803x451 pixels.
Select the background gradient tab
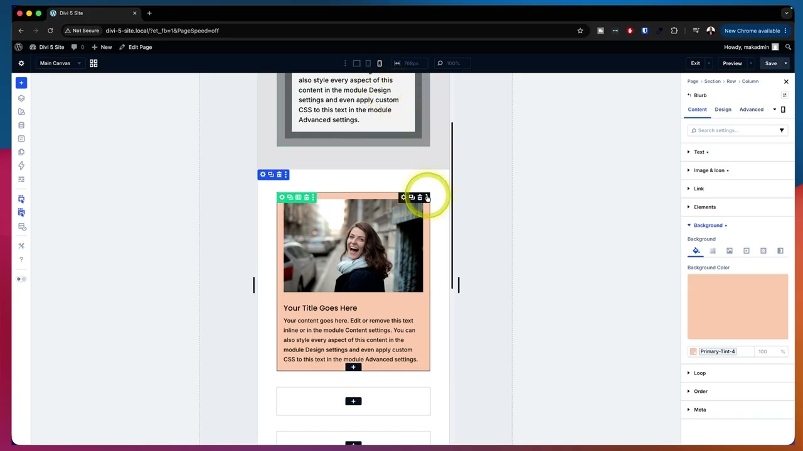point(713,251)
